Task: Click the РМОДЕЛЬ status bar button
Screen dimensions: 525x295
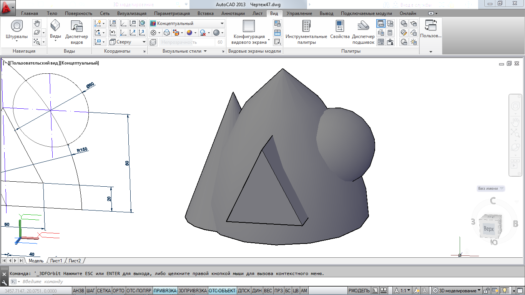Action: (359, 291)
